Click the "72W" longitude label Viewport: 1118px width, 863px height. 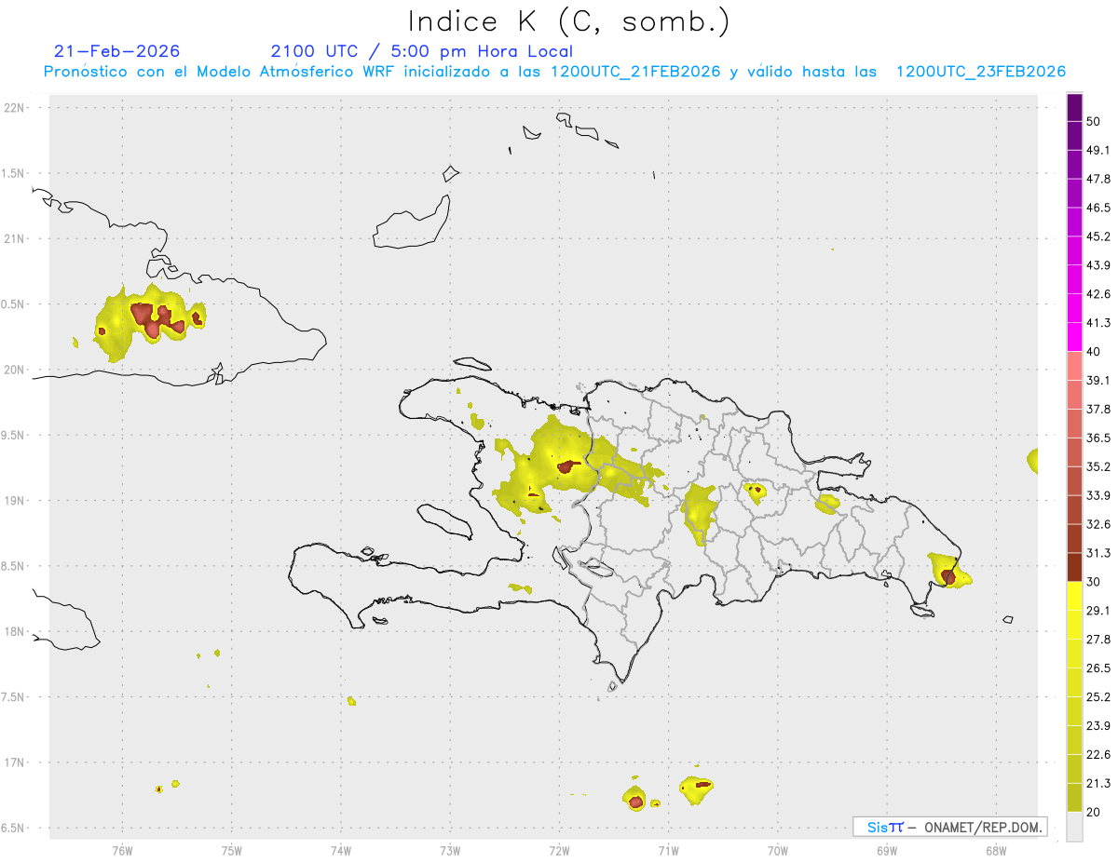point(559,850)
